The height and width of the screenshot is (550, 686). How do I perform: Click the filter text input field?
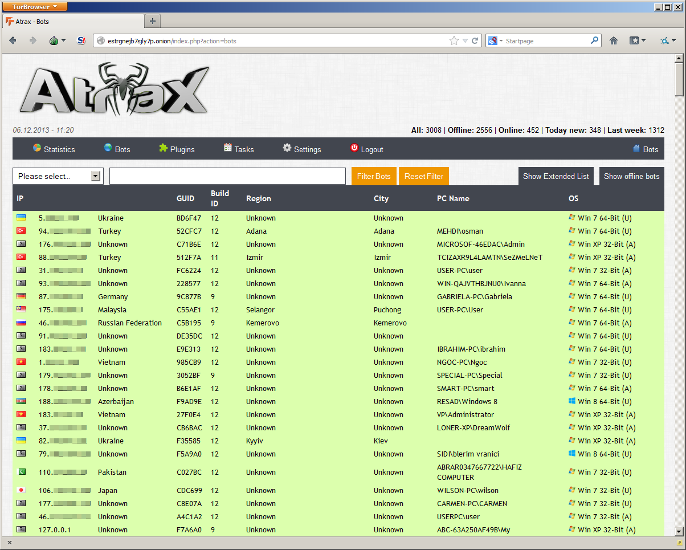pos(227,176)
